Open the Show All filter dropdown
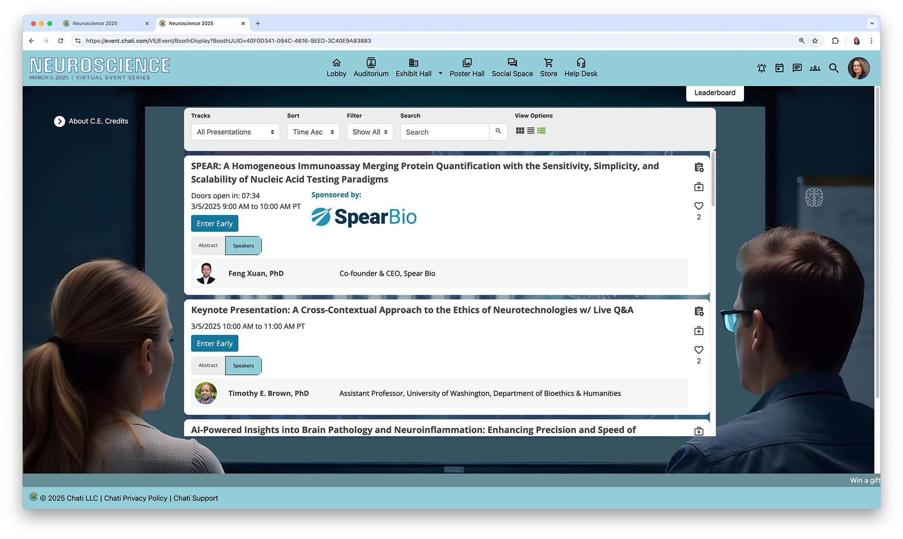903x539 pixels. click(370, 132)
